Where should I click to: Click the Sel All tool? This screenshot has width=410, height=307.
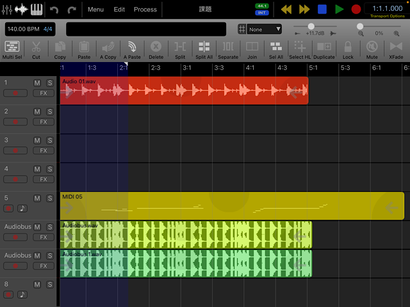point(276,50)
